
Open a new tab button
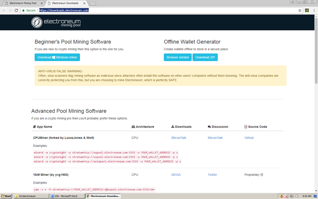(93, 4)
